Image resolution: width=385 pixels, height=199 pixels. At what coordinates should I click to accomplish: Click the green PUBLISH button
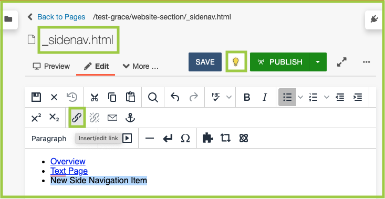[x=279, y=62]
